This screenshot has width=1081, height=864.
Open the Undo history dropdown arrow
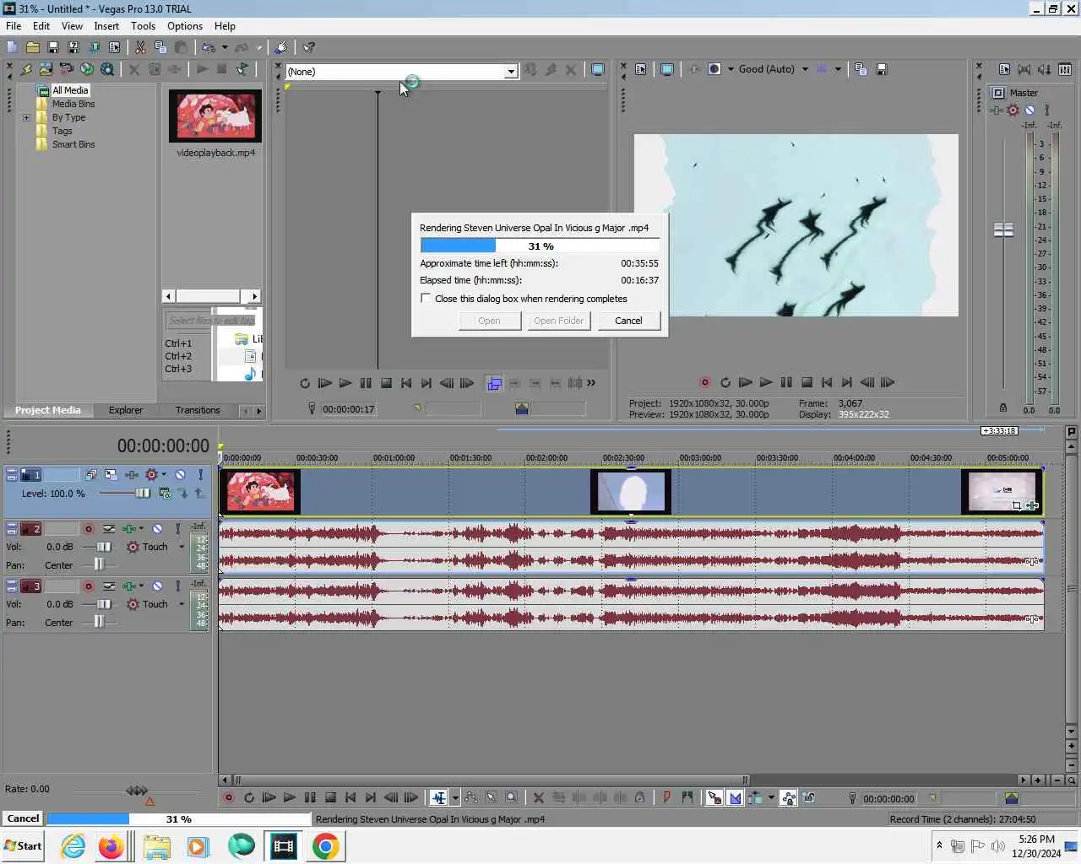point(225,47)
